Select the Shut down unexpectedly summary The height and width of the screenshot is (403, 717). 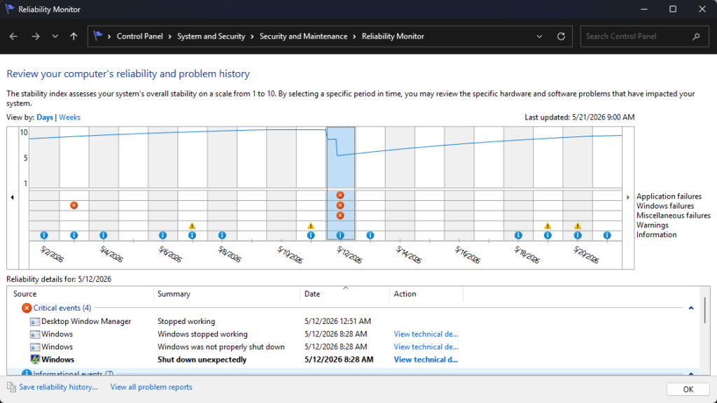tap(202, 360)
